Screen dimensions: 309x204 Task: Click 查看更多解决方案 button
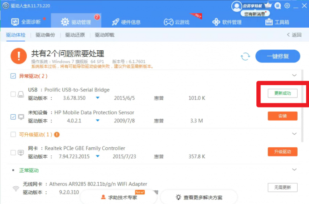coord(199,197)
